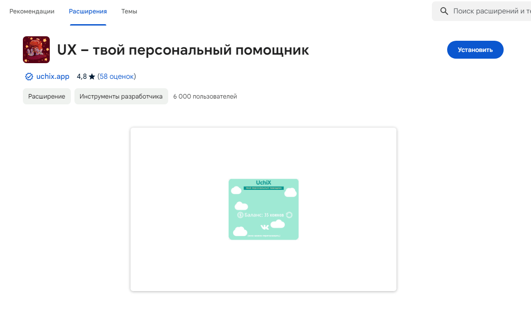
Task: Click the Инструменты разработчика chip
Action: tap(121, 96)
